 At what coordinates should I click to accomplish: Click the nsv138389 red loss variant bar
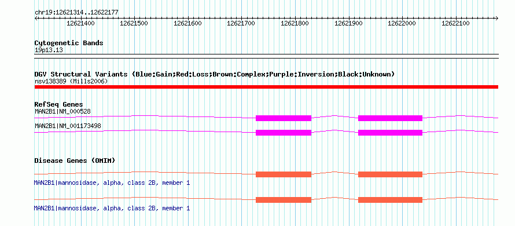pos(266,87)
